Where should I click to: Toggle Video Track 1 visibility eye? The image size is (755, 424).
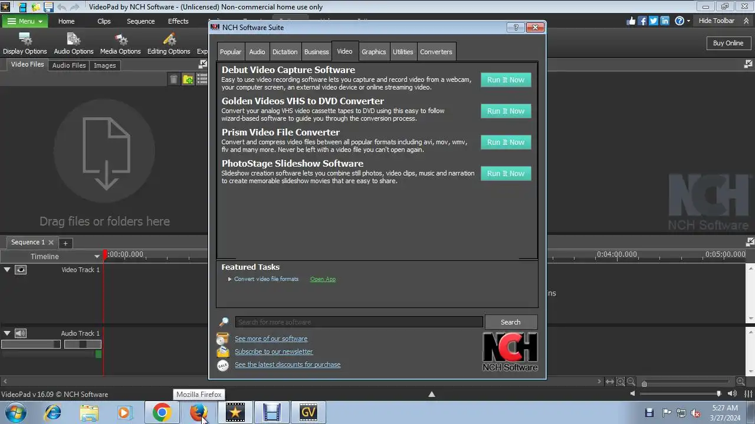click(x=21, y=270)
